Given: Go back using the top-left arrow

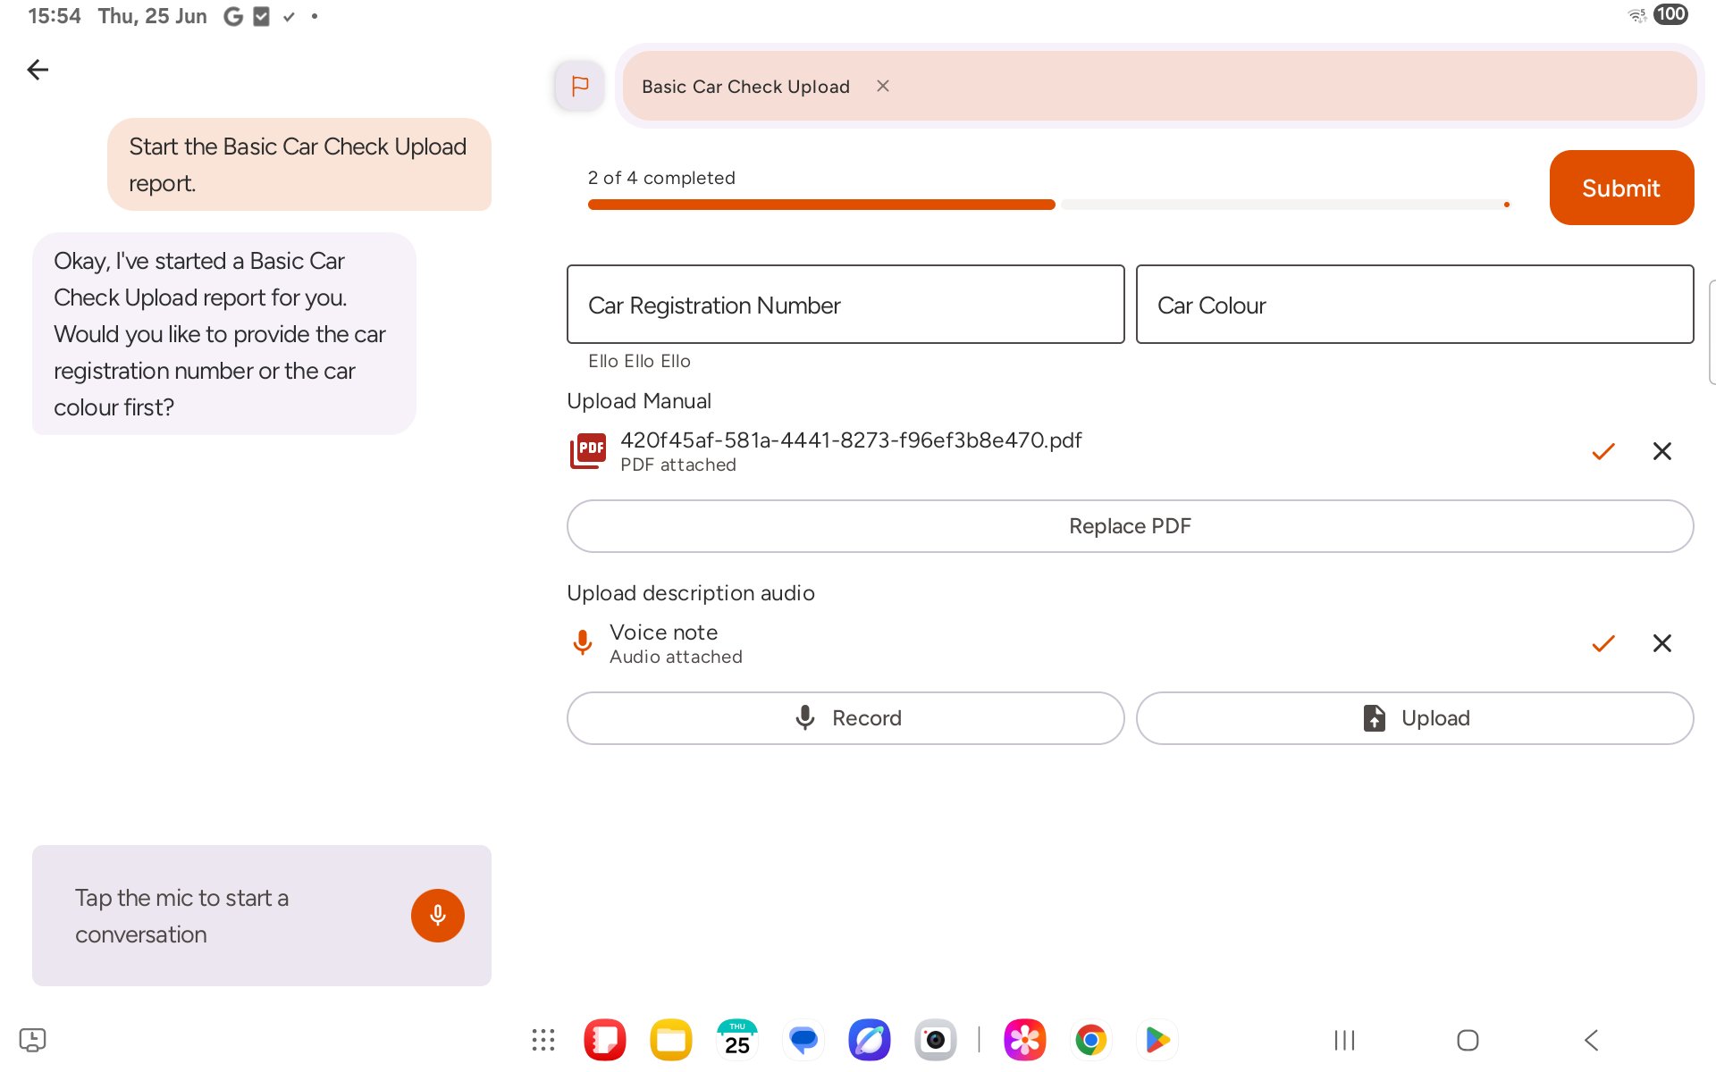Looking at the screenshot, I should 38,70.
